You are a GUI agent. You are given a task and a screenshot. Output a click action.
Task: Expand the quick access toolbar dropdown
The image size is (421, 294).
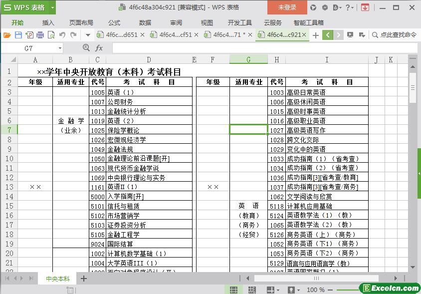88,35
